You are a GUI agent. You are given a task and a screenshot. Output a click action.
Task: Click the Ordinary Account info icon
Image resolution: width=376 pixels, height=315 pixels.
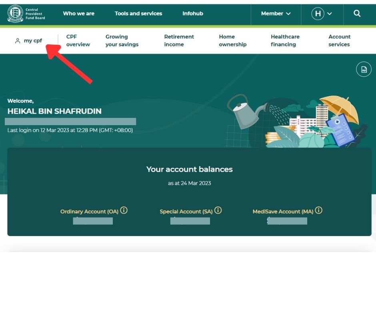[124, 210]
